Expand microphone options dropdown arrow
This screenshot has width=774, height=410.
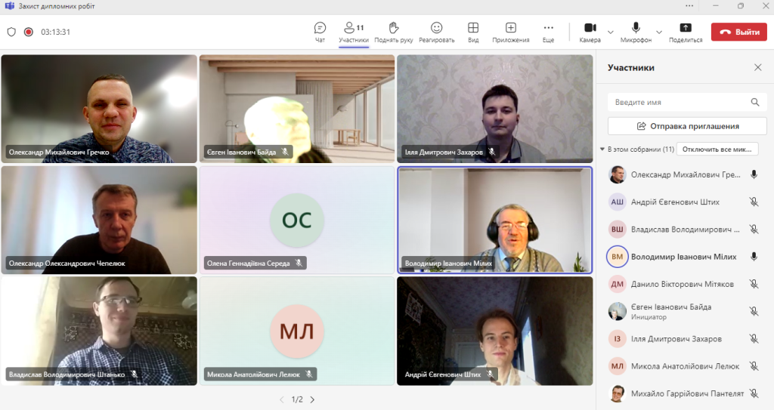pyautogui.click(x=659, y=32)
